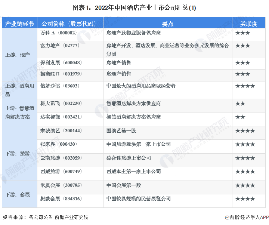
Task: Click the three-star rating for 招商蛇口
Action: pos(243,74)
